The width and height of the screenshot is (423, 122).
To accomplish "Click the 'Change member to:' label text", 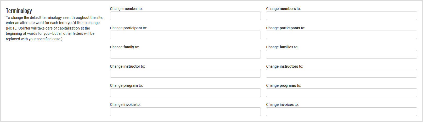I will click(x=126, y=9).
